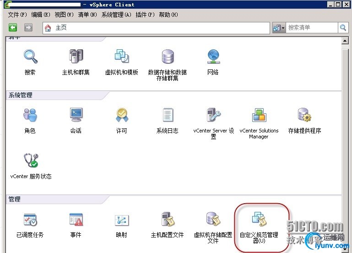Open vCenter Solutions Manager icon
Screen dimensions: 352x253
[x=259, y=115]
